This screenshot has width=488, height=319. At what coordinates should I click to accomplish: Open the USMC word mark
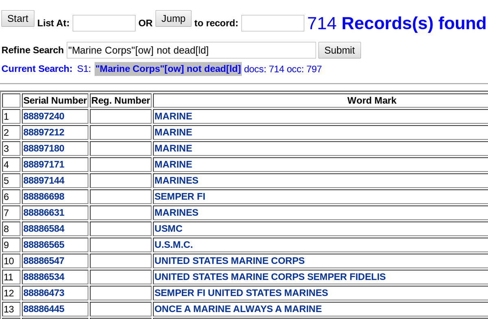(x=168, y=229)
